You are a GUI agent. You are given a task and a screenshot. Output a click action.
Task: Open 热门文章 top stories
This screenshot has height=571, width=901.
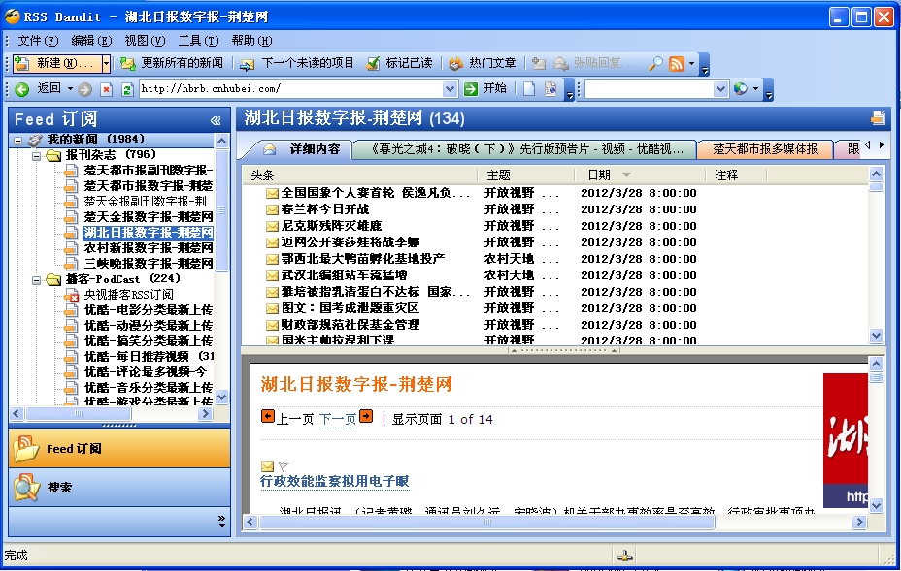click(483, 63)
